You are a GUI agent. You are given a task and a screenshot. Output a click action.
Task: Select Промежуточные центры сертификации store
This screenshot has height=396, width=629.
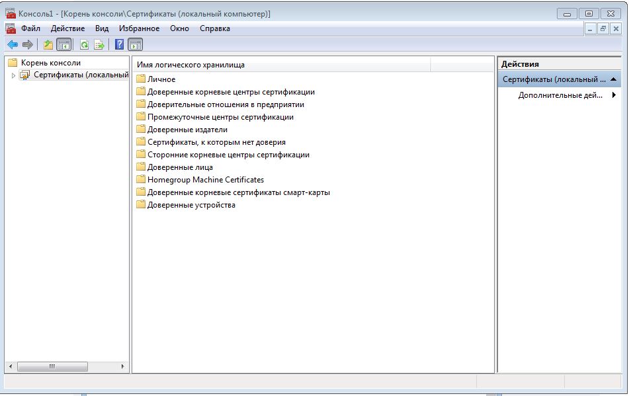(221, 117)
